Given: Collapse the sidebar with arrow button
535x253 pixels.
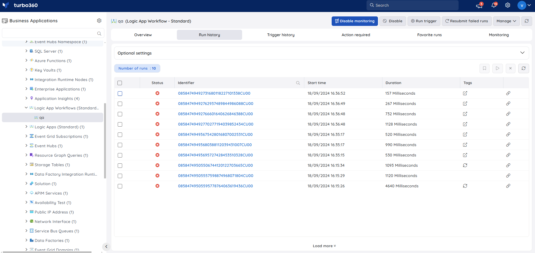Looking at the screenshot, I should (x=106, y=247).
